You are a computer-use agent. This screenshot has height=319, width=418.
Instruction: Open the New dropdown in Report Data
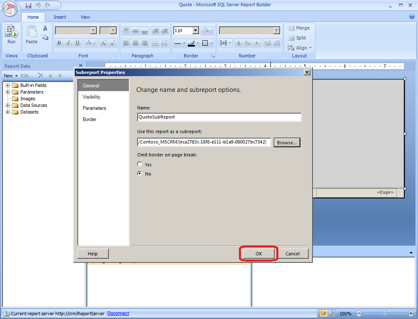[11, 76]
